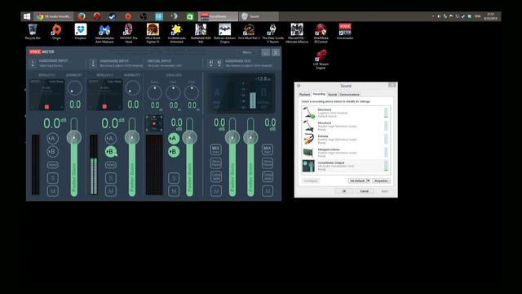The image size is (522, 294).
Task: Toggle Mix Down on bus A
Action: pos(215,149)
